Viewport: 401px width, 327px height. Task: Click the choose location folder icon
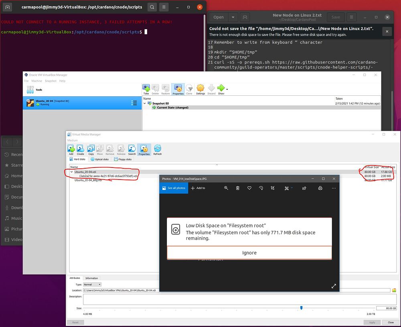[394, 290]
